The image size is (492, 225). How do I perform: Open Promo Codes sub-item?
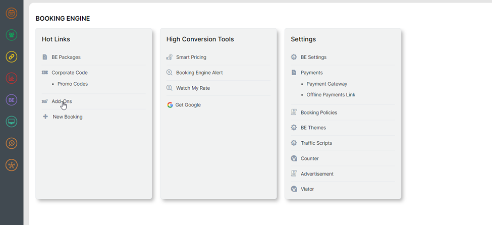click(x=72, y=84)
